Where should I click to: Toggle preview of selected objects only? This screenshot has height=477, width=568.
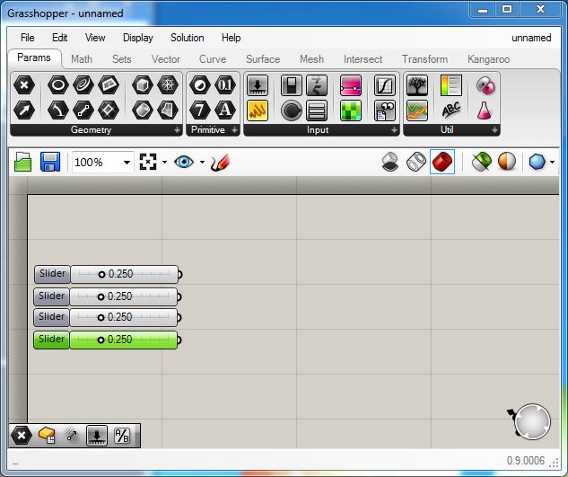click(482, 162)
